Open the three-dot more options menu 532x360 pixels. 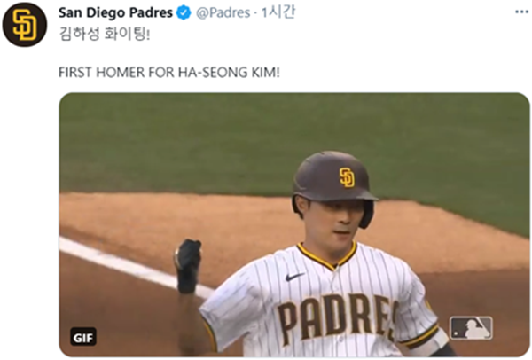(x=521, y=12)
